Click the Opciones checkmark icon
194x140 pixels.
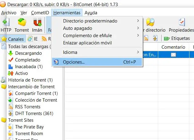click(x=56, y=62)
